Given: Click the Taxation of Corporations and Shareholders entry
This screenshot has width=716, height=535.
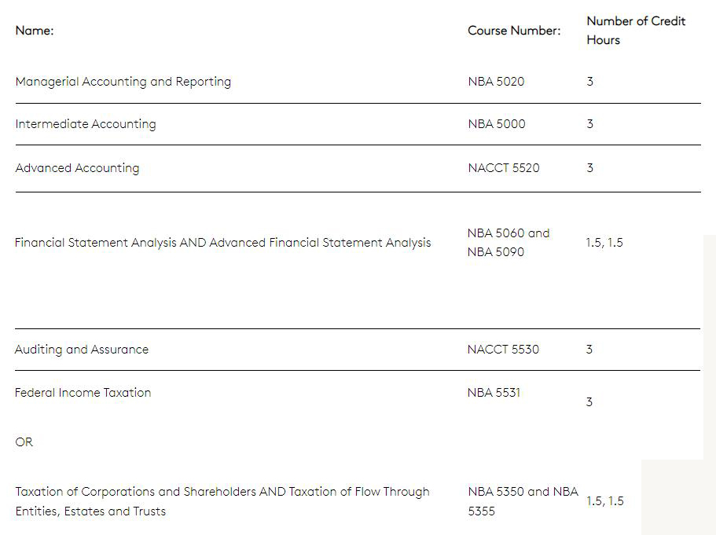Looking at the screenshot, I should pos(222,501).
